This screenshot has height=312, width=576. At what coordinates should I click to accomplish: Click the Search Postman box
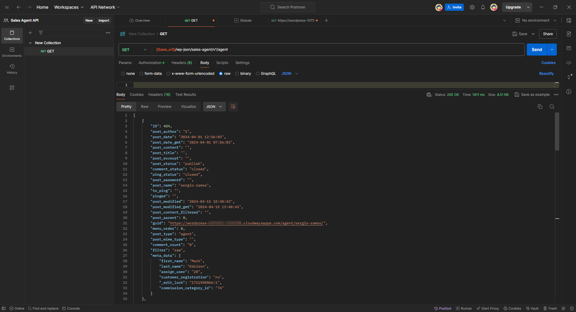click(x=288, y=7)
